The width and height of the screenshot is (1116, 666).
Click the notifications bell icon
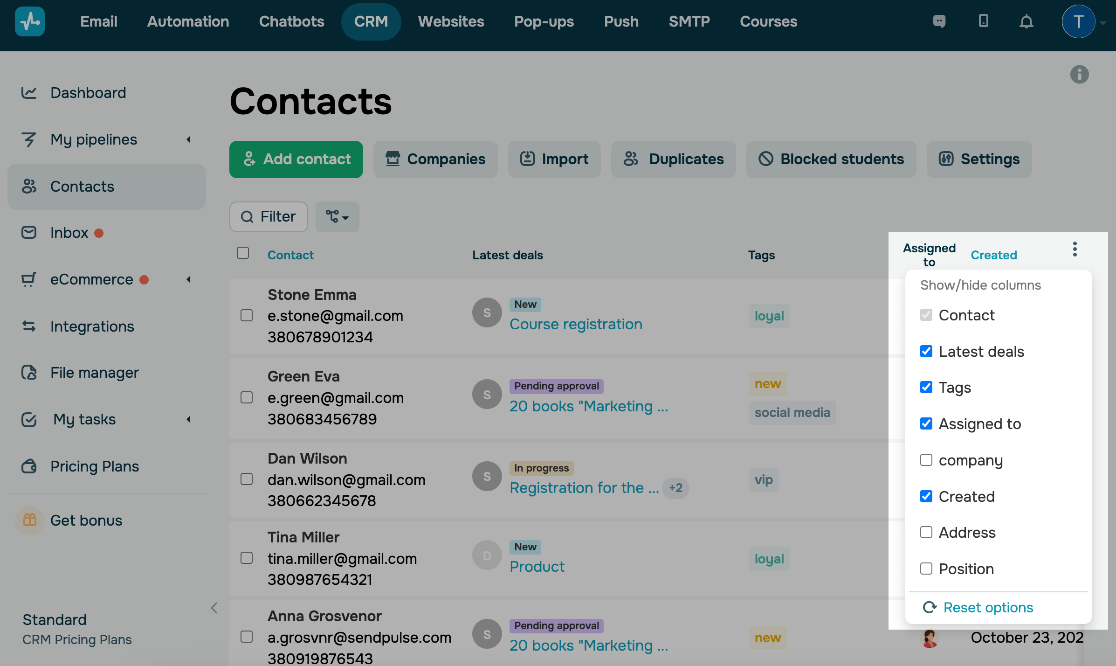coord(1026,21)
